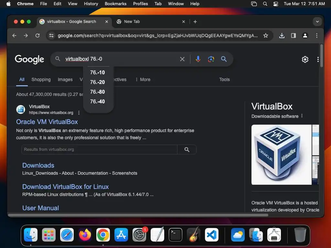Click the Chrome forward arrow
Image resolution: width=331 pixels, height=248 pixels.
click(x=26, y=36)
